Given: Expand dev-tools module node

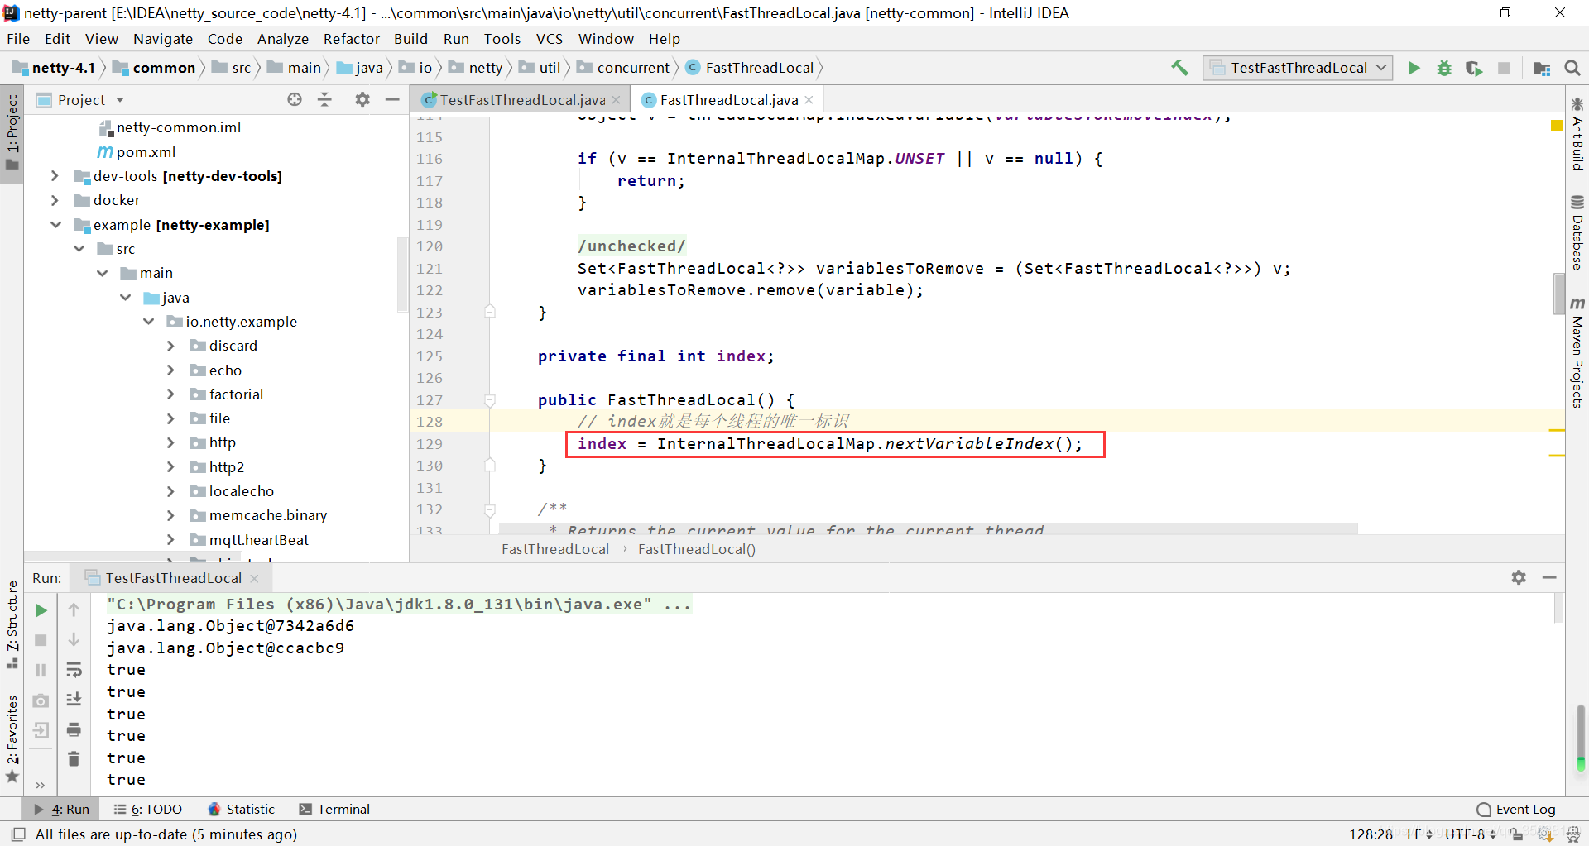Looking at the screenshot, I should pyautogui.click(x=55, y=176).
